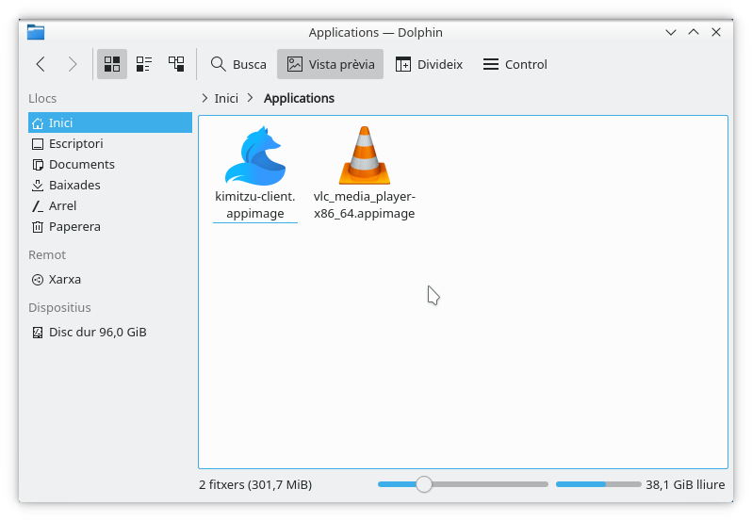
Task: Open Escriptori in the places panel
Action: (110, 144)
